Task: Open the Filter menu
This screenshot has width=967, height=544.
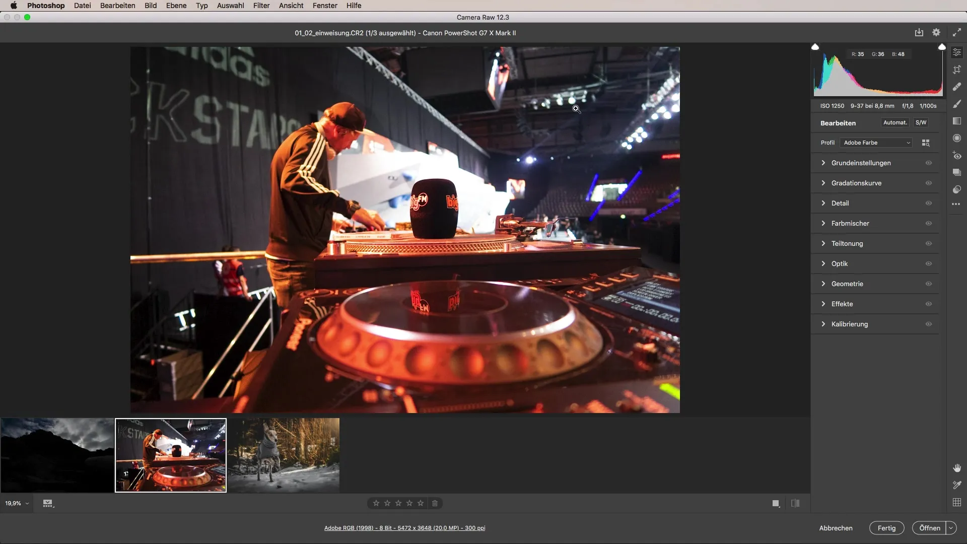Action: pos(261,6)
